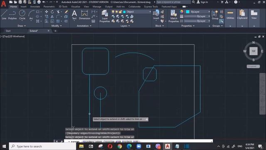Expand the Annotation panel
Screen dimensions: 266x150
pos(84,26)
